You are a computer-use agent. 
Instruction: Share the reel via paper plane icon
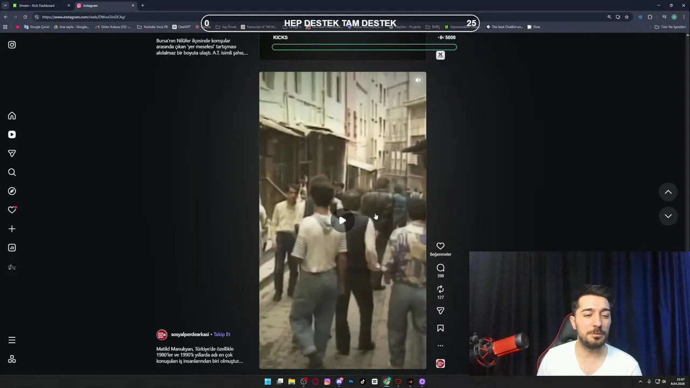(x=440, y=311)
